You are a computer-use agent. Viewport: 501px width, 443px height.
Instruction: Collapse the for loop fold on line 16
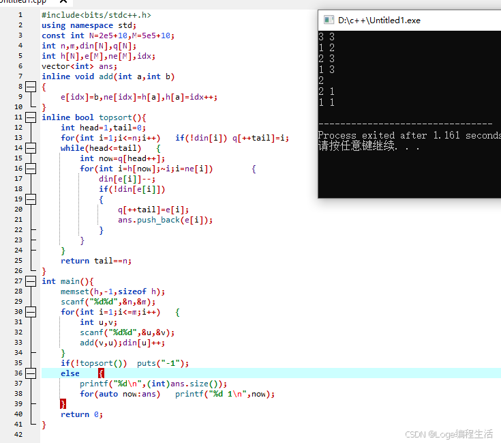point(31,169)
